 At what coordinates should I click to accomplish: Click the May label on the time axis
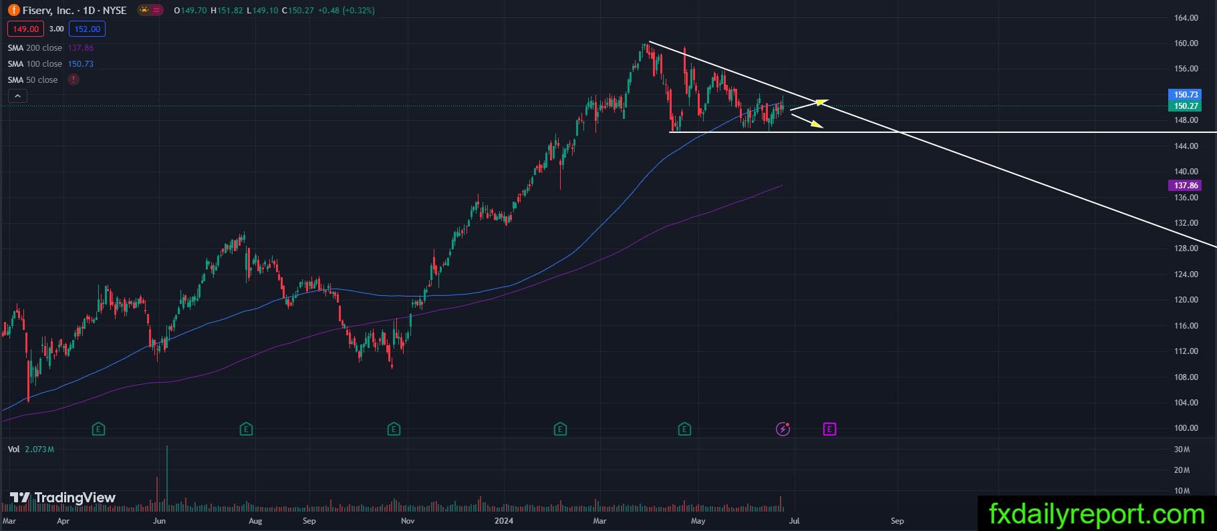(x=698, y=521)
